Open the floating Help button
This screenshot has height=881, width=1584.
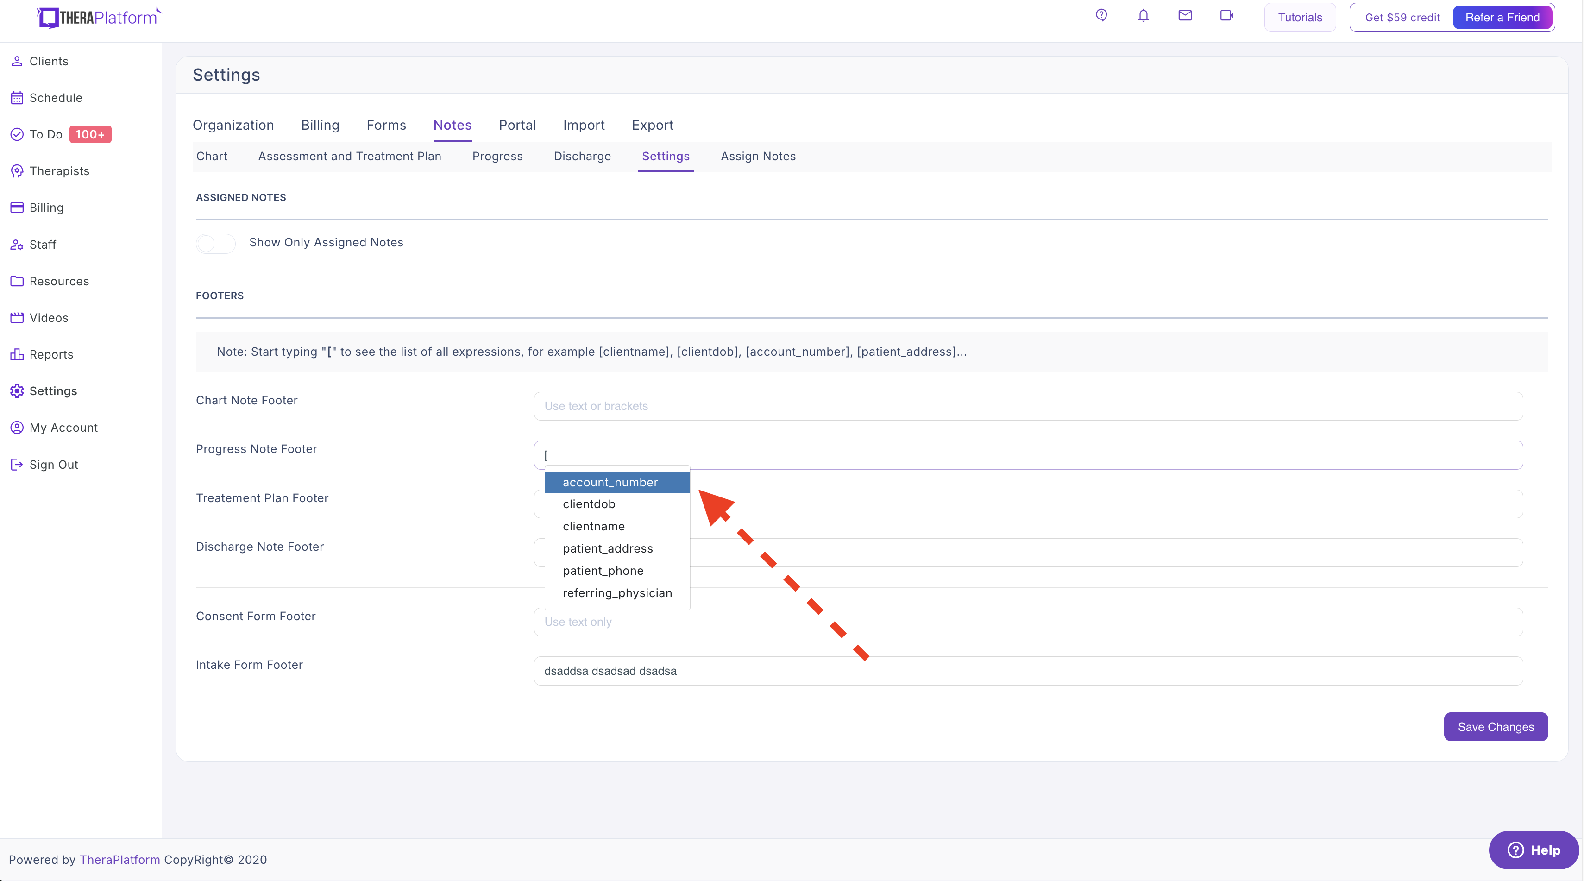tap(1534, 850)
